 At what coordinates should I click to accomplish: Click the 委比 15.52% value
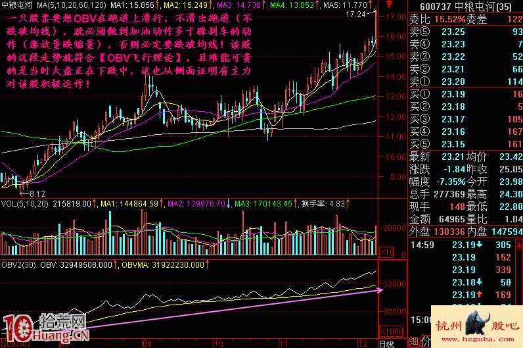(437, 19)
